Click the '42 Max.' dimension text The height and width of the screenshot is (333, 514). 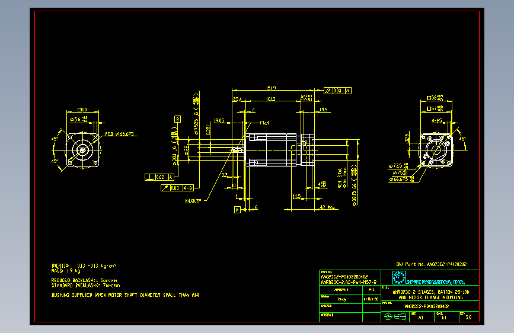point(328,207)
